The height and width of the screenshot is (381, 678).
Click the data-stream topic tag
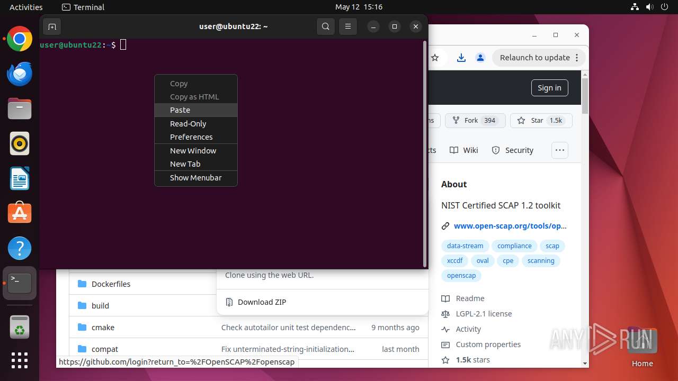pyautogui.click(x=465, y=246)
